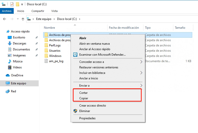Choose Cortar from the context menu
198x133 pixels.
click(x=83, y=93)
